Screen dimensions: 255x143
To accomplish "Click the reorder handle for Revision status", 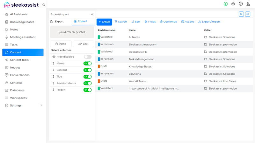I will pos(53,83).
